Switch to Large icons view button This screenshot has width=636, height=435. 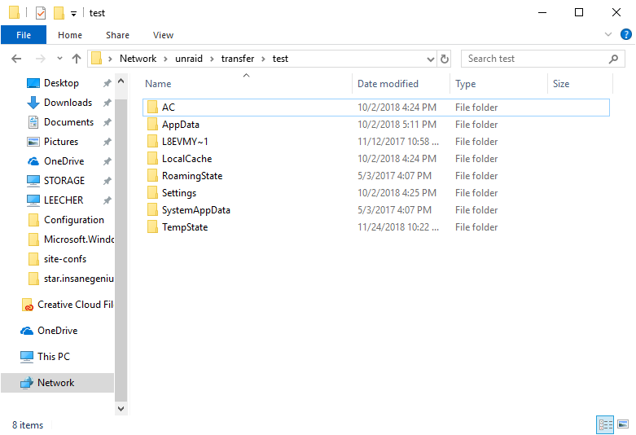pyautogui.click(x=623, y=424)
